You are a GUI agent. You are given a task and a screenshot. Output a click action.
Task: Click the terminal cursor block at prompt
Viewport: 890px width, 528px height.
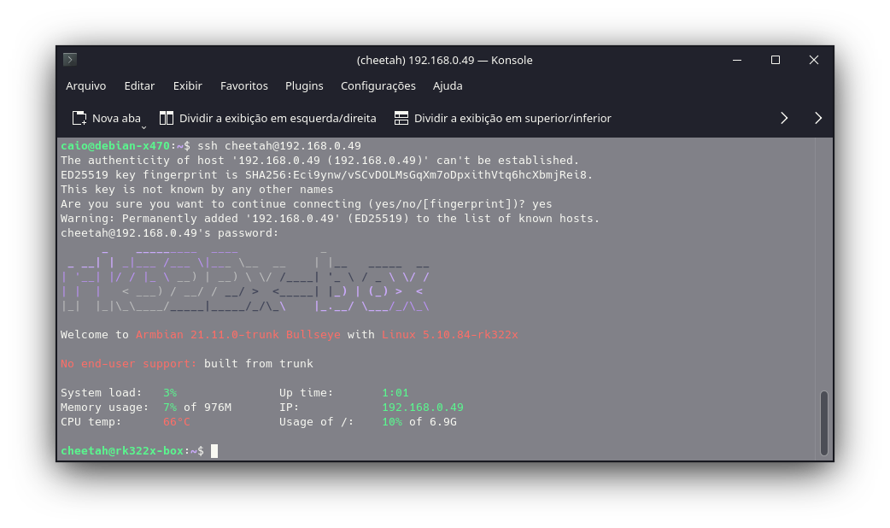tap(214, 451)
